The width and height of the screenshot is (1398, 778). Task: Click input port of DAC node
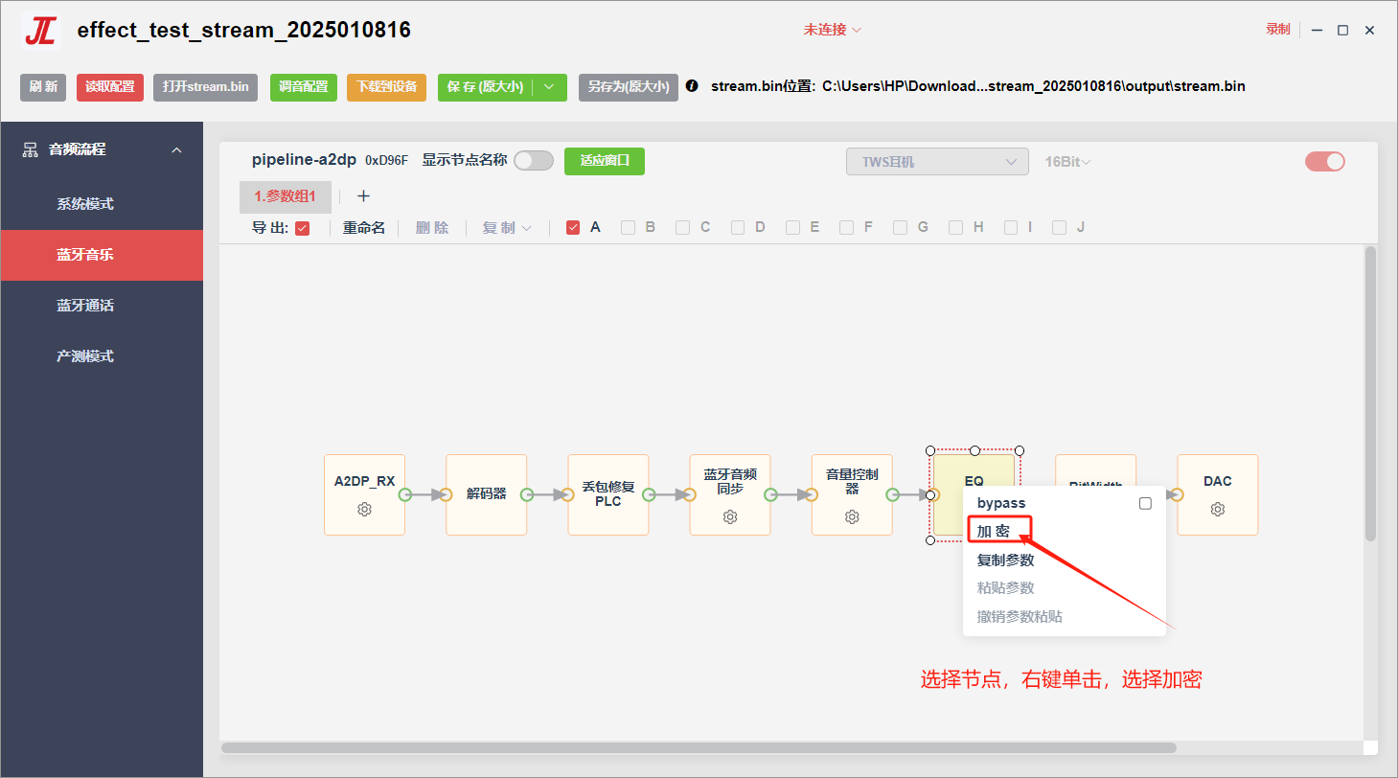(x=1178, y=494)
